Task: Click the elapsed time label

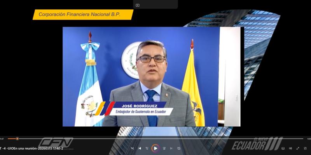Action: pos(2,139)
